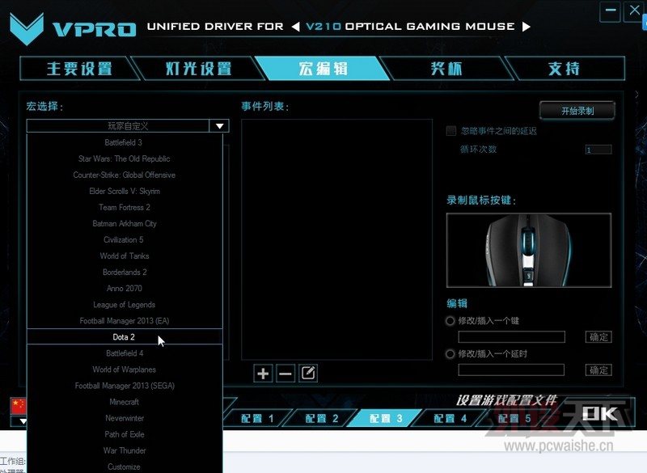This screenshot has width=647, height=473.
Task: Click the China flag language icon
Action: (18, 406)
